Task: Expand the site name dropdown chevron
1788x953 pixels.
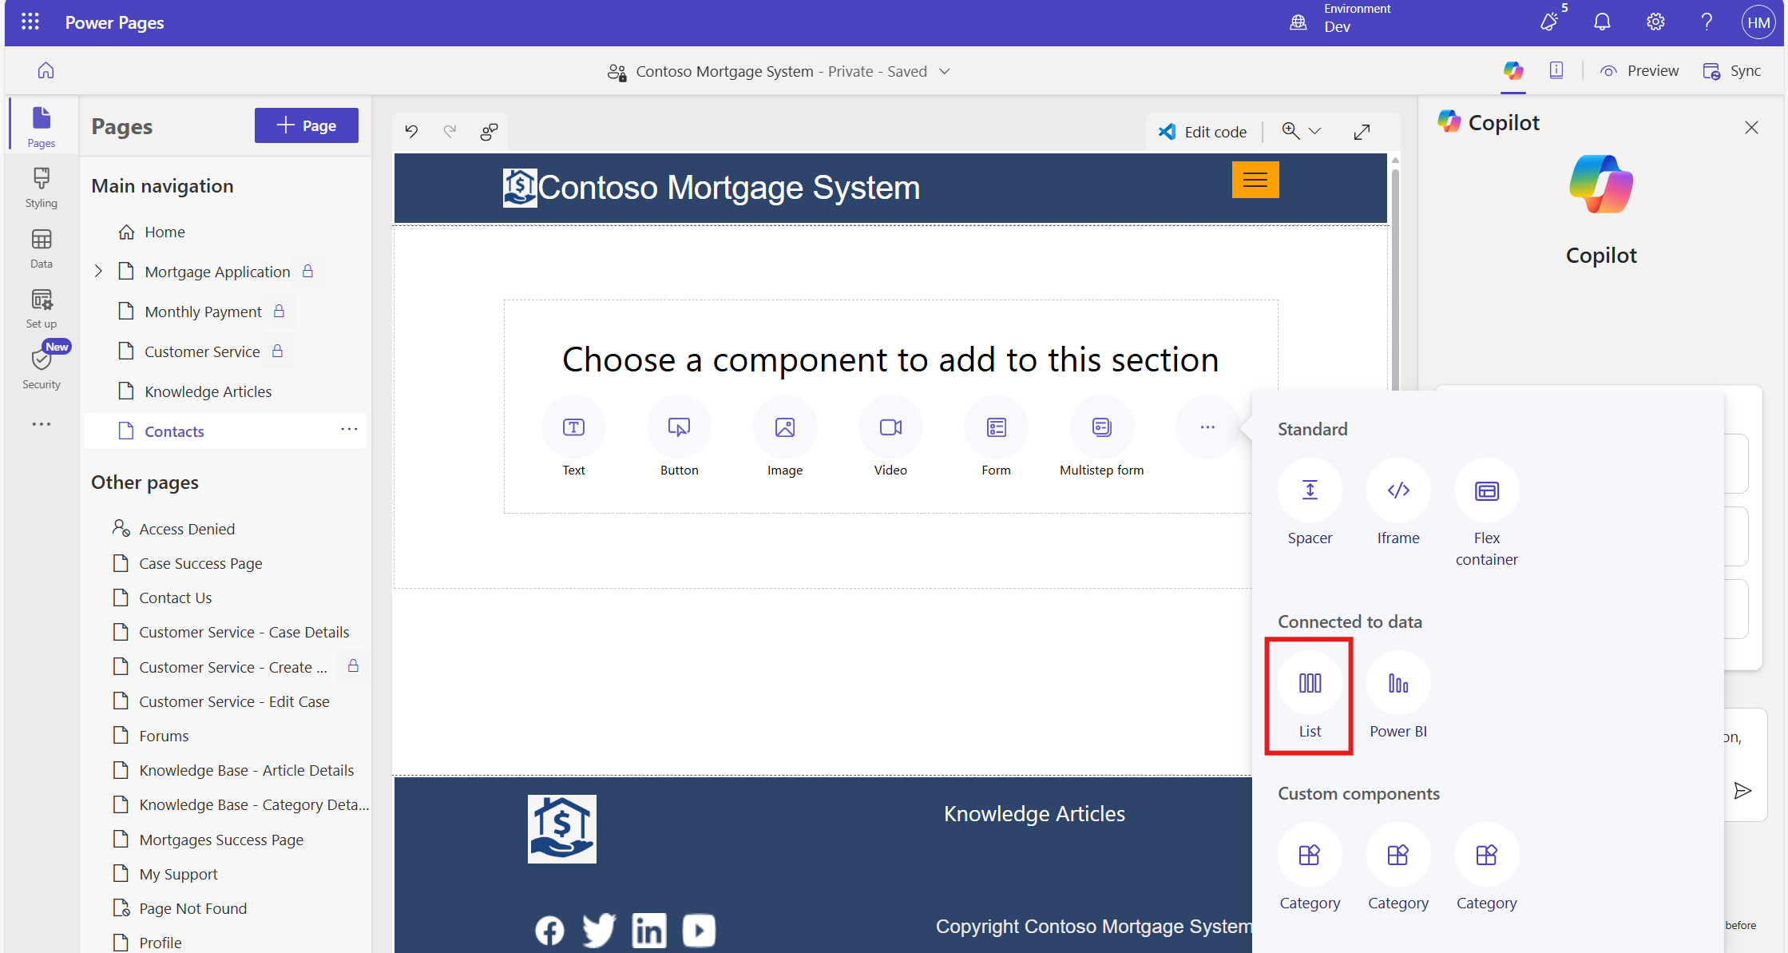Action: point(945,71)
